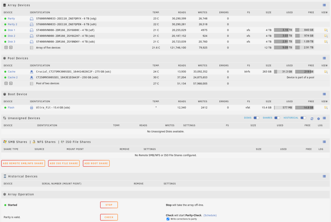Click Add Remote SMB/NFS Share button
The image size is (331, 222).
pos(23,163)
